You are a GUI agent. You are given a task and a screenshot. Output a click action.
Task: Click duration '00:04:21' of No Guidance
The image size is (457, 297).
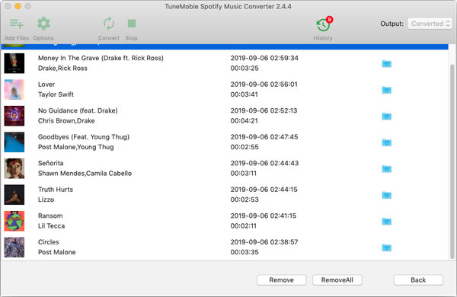244,120
